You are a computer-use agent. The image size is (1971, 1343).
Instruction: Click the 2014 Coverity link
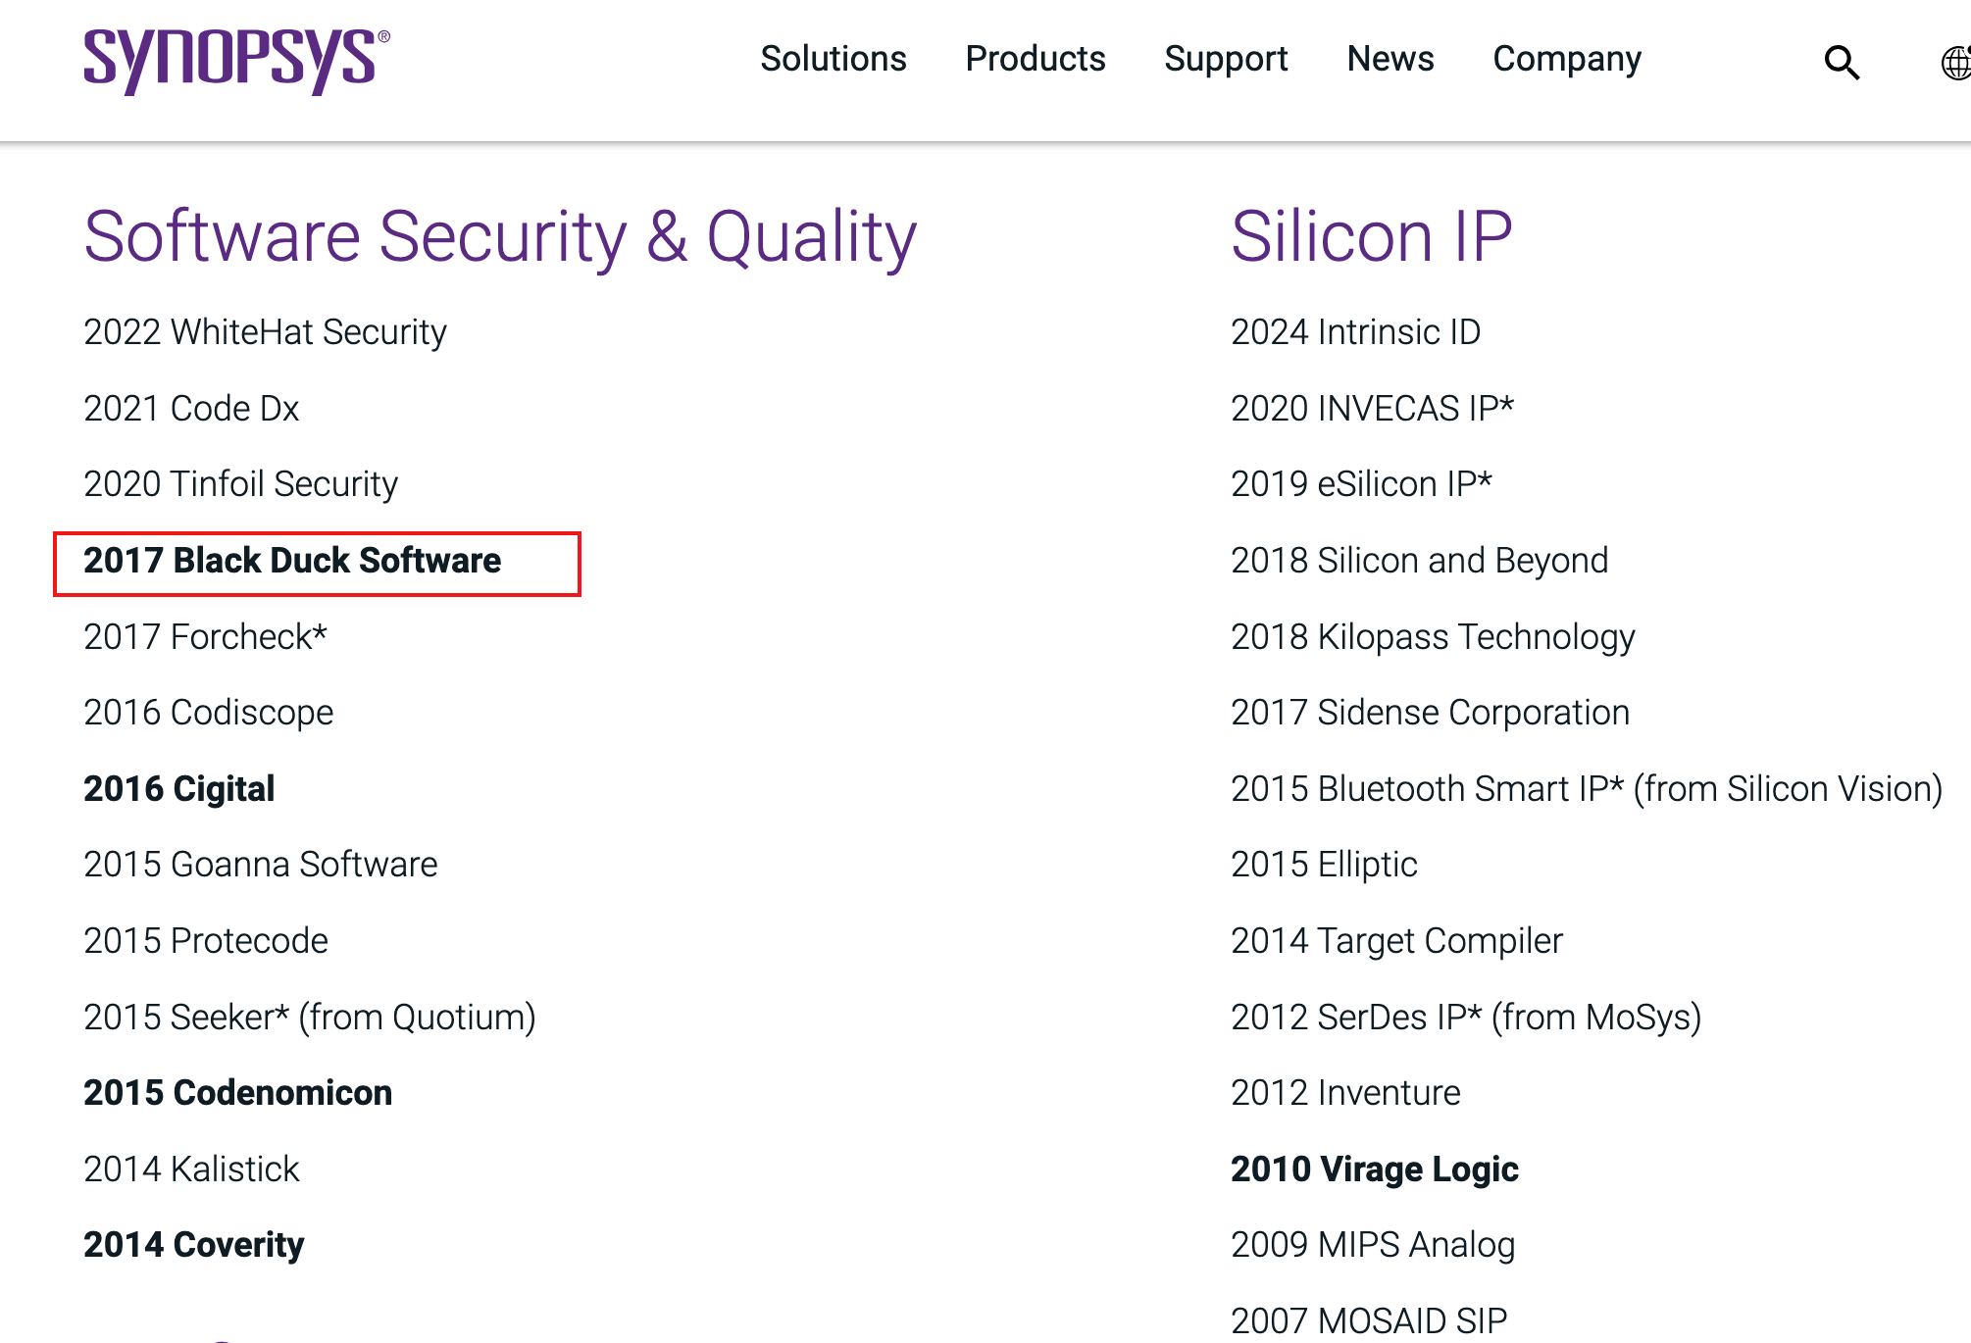pyautogui.click(x=194, y=1245)
